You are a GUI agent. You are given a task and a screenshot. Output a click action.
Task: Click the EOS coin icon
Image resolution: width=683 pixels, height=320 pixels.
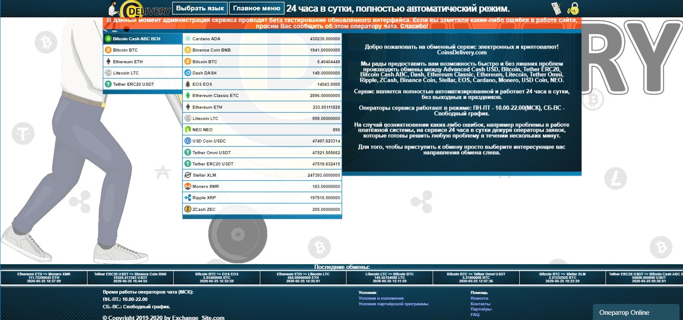pos(188,84)
